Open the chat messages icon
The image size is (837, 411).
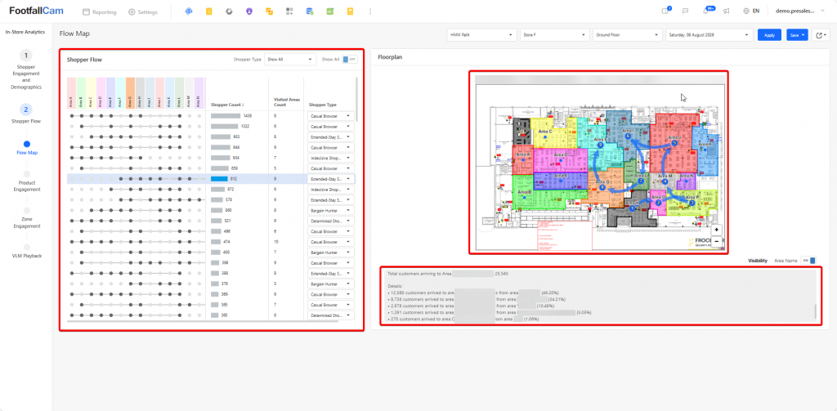(686, 11)
